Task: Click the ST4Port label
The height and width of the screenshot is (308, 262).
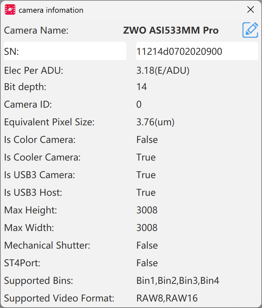Action: tap(22, 263)
